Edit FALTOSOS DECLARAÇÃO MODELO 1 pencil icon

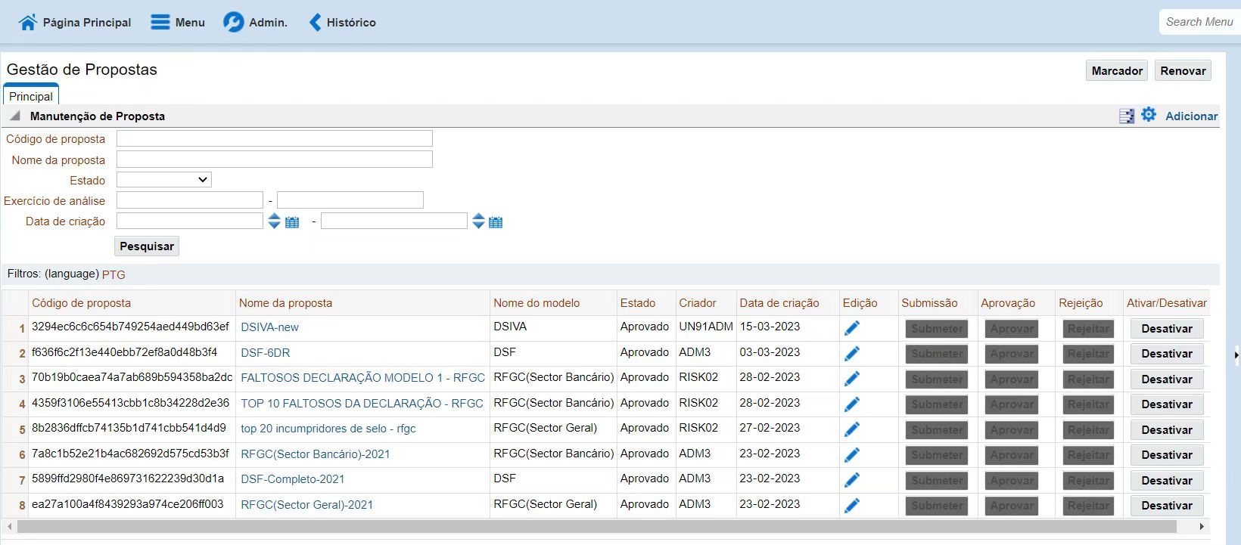852,379
